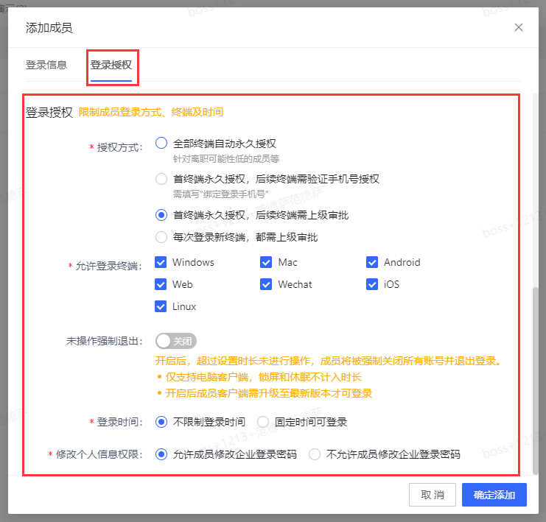Select 首终端永久授权，后续终端需上级审批 radio
This screenshot has width=546, height=522.
coord(161,215)
